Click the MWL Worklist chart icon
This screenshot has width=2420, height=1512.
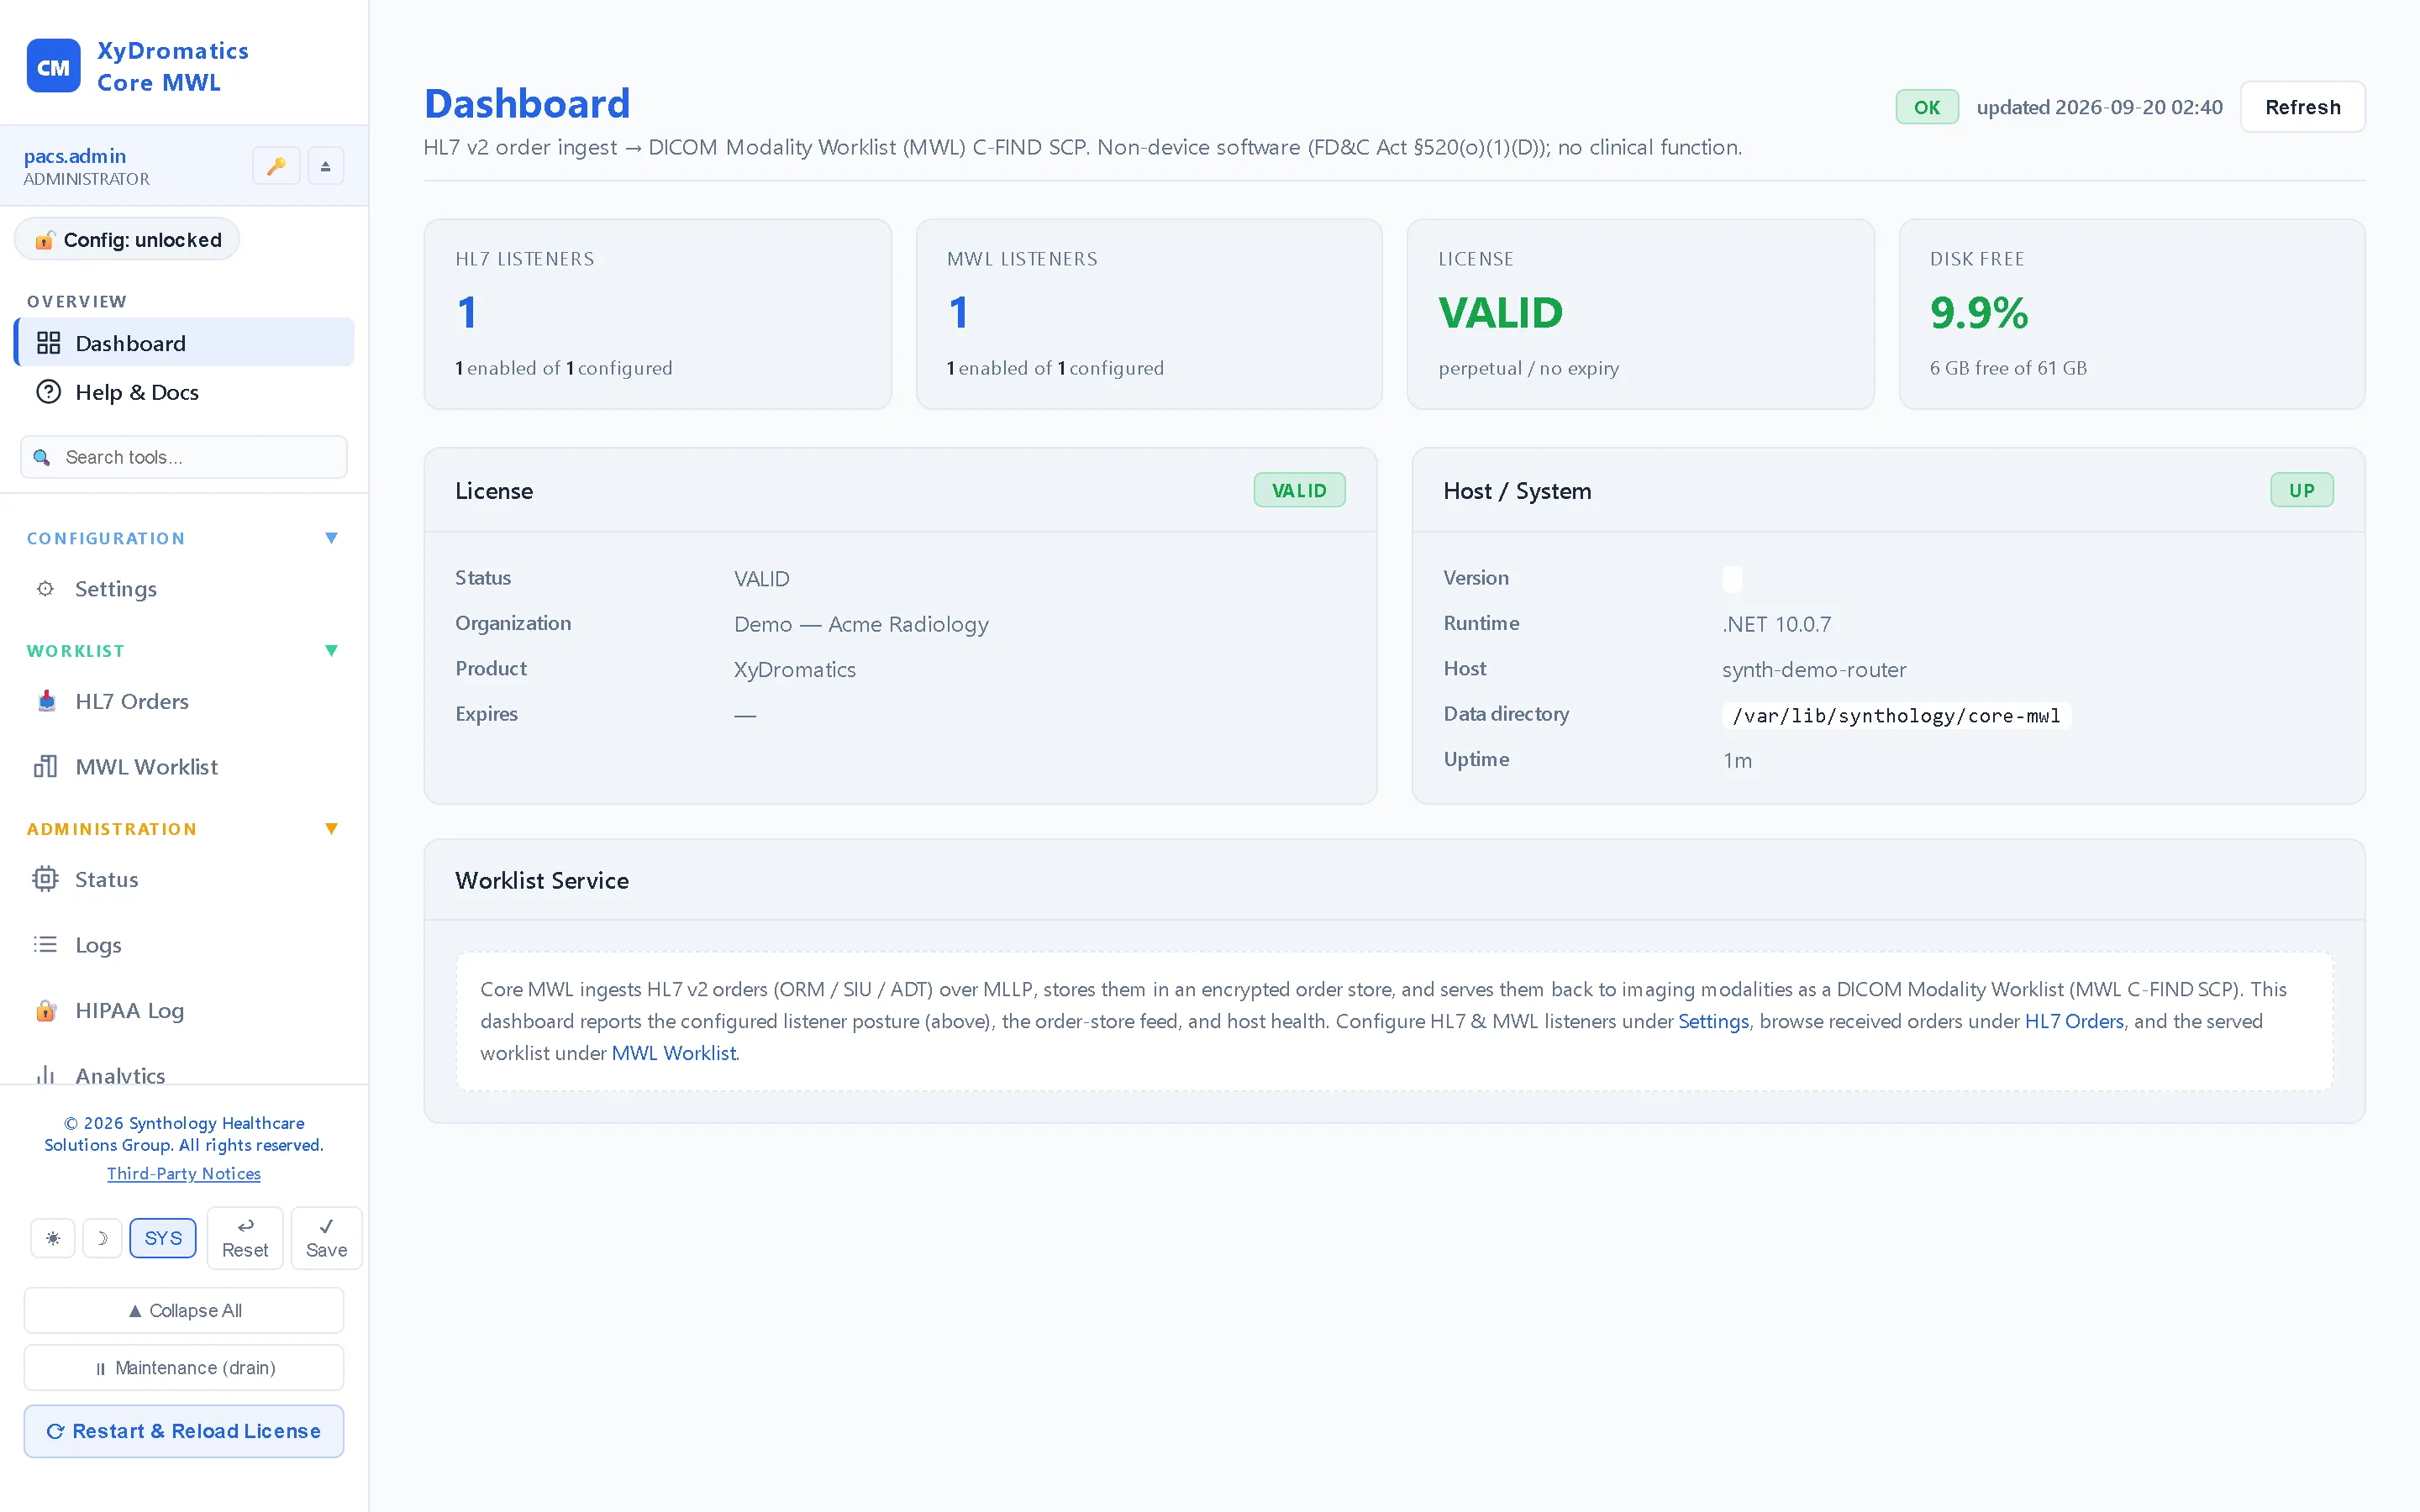pyautogui.click(x=46, y=767)
